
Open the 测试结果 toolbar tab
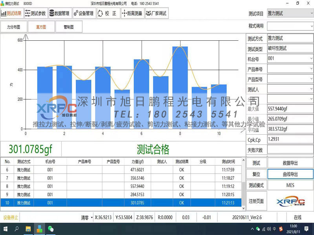pos(12,13)
